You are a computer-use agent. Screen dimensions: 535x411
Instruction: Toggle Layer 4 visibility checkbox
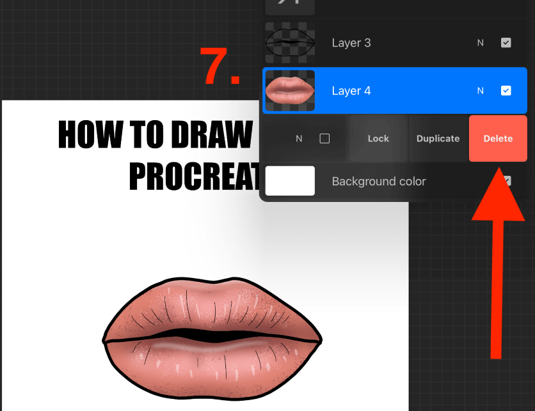pyautogui.click(x=506, y=91)
